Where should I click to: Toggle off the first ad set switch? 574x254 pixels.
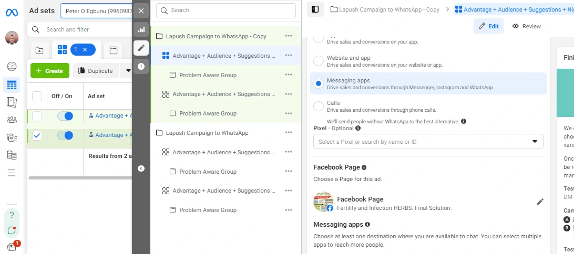point(65,116)
